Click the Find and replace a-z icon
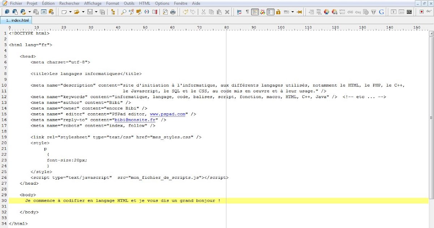Image resolution: width=434 pixels, height=228 pixels. 131,12
